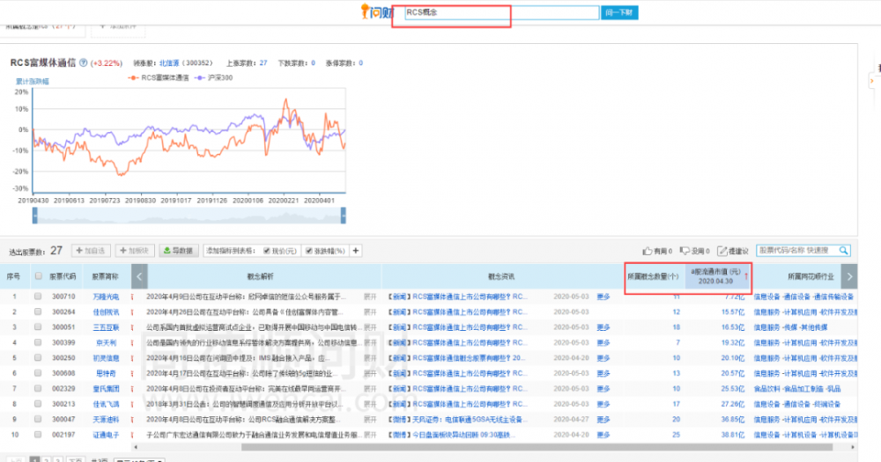
Task: Toggle the 现价(元) indicator checkbox
Action: [x=266, y=251]
